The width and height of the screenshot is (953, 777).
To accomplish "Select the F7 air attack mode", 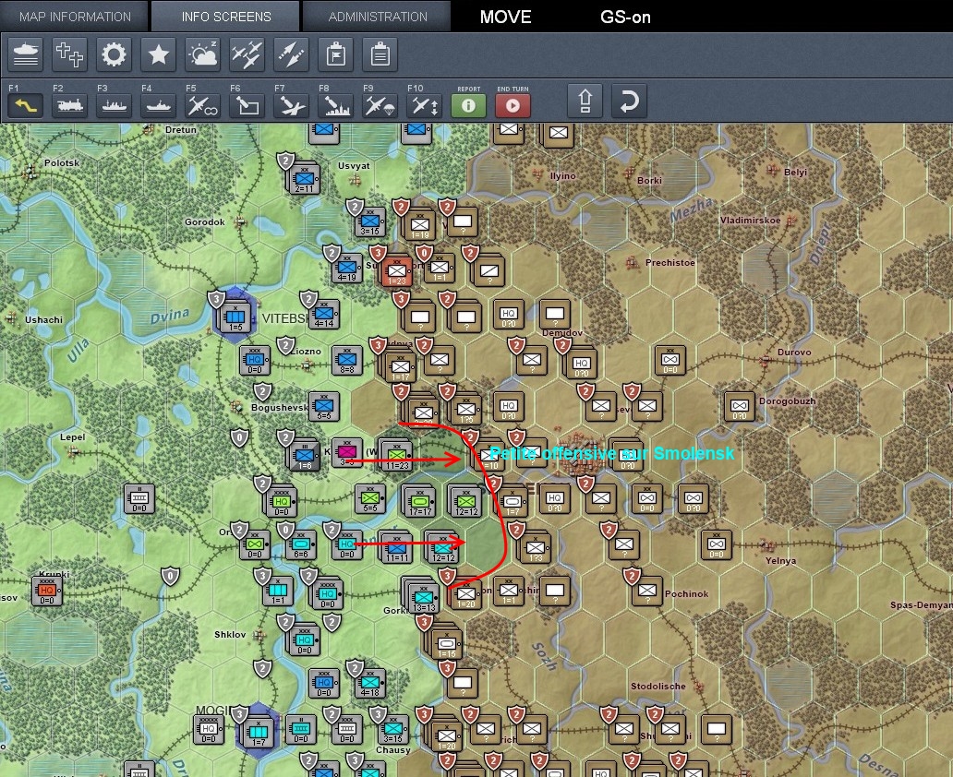I will (292, 105).
